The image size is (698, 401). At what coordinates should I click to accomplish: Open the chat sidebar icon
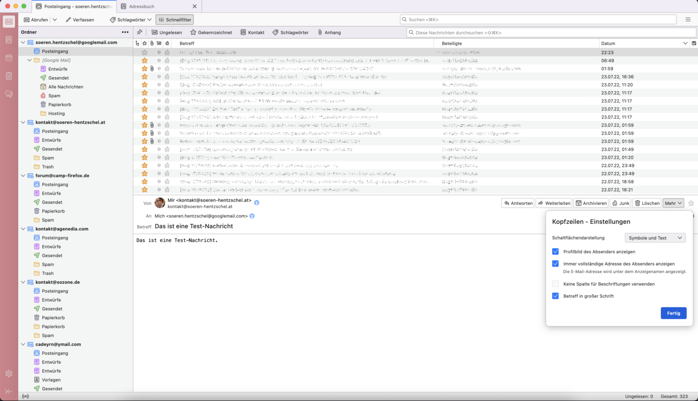pyautogui.click(x=9, y=94)
